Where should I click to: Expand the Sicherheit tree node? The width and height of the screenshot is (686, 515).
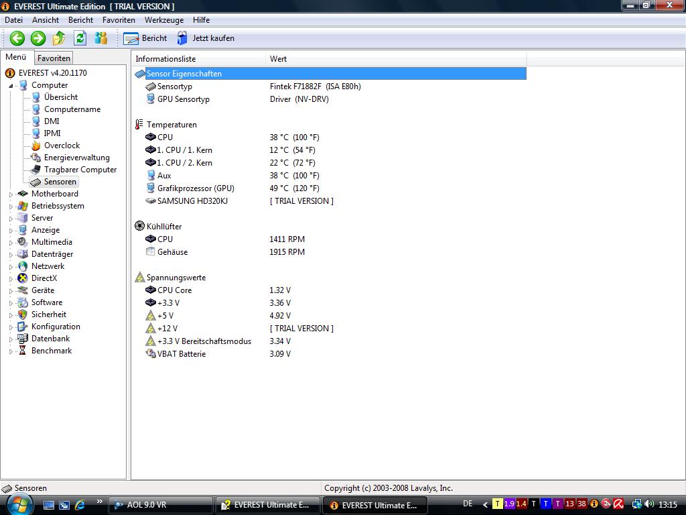tap(11, 315)
